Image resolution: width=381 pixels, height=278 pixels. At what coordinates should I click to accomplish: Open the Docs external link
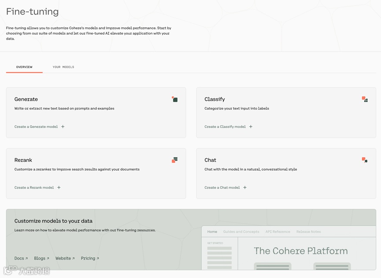[x=21, y=259]
